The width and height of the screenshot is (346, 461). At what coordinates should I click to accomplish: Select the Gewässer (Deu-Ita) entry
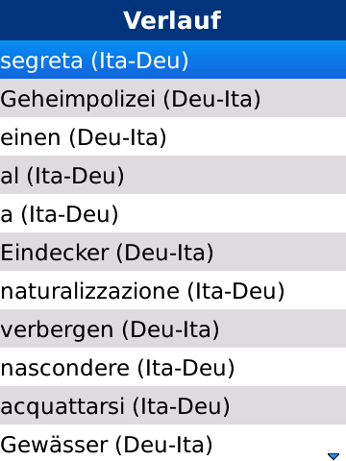[x=173, y=443]
